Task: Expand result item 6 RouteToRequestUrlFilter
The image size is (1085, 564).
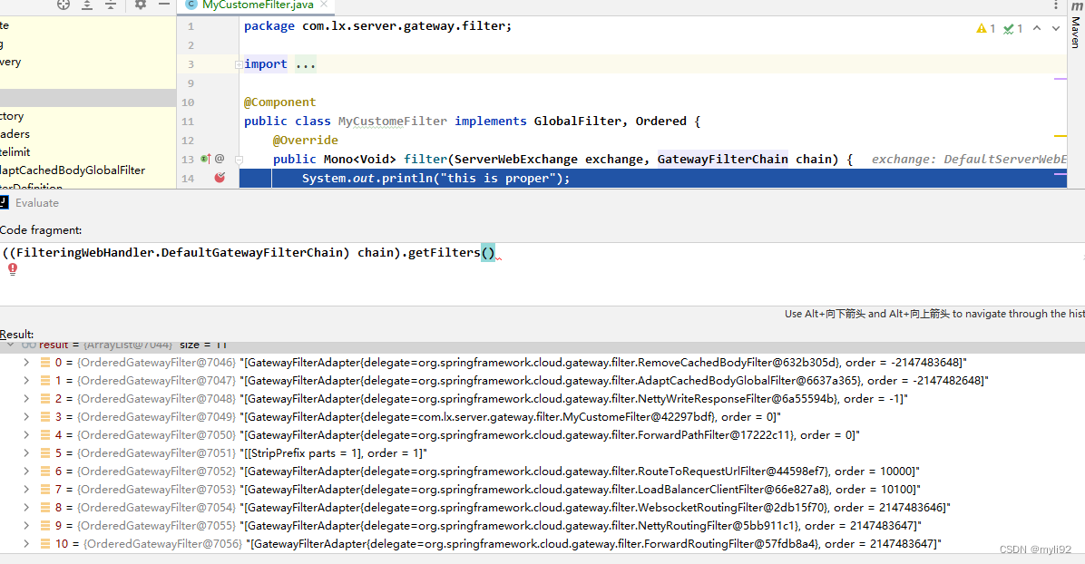Action: [x=26, y=472]
